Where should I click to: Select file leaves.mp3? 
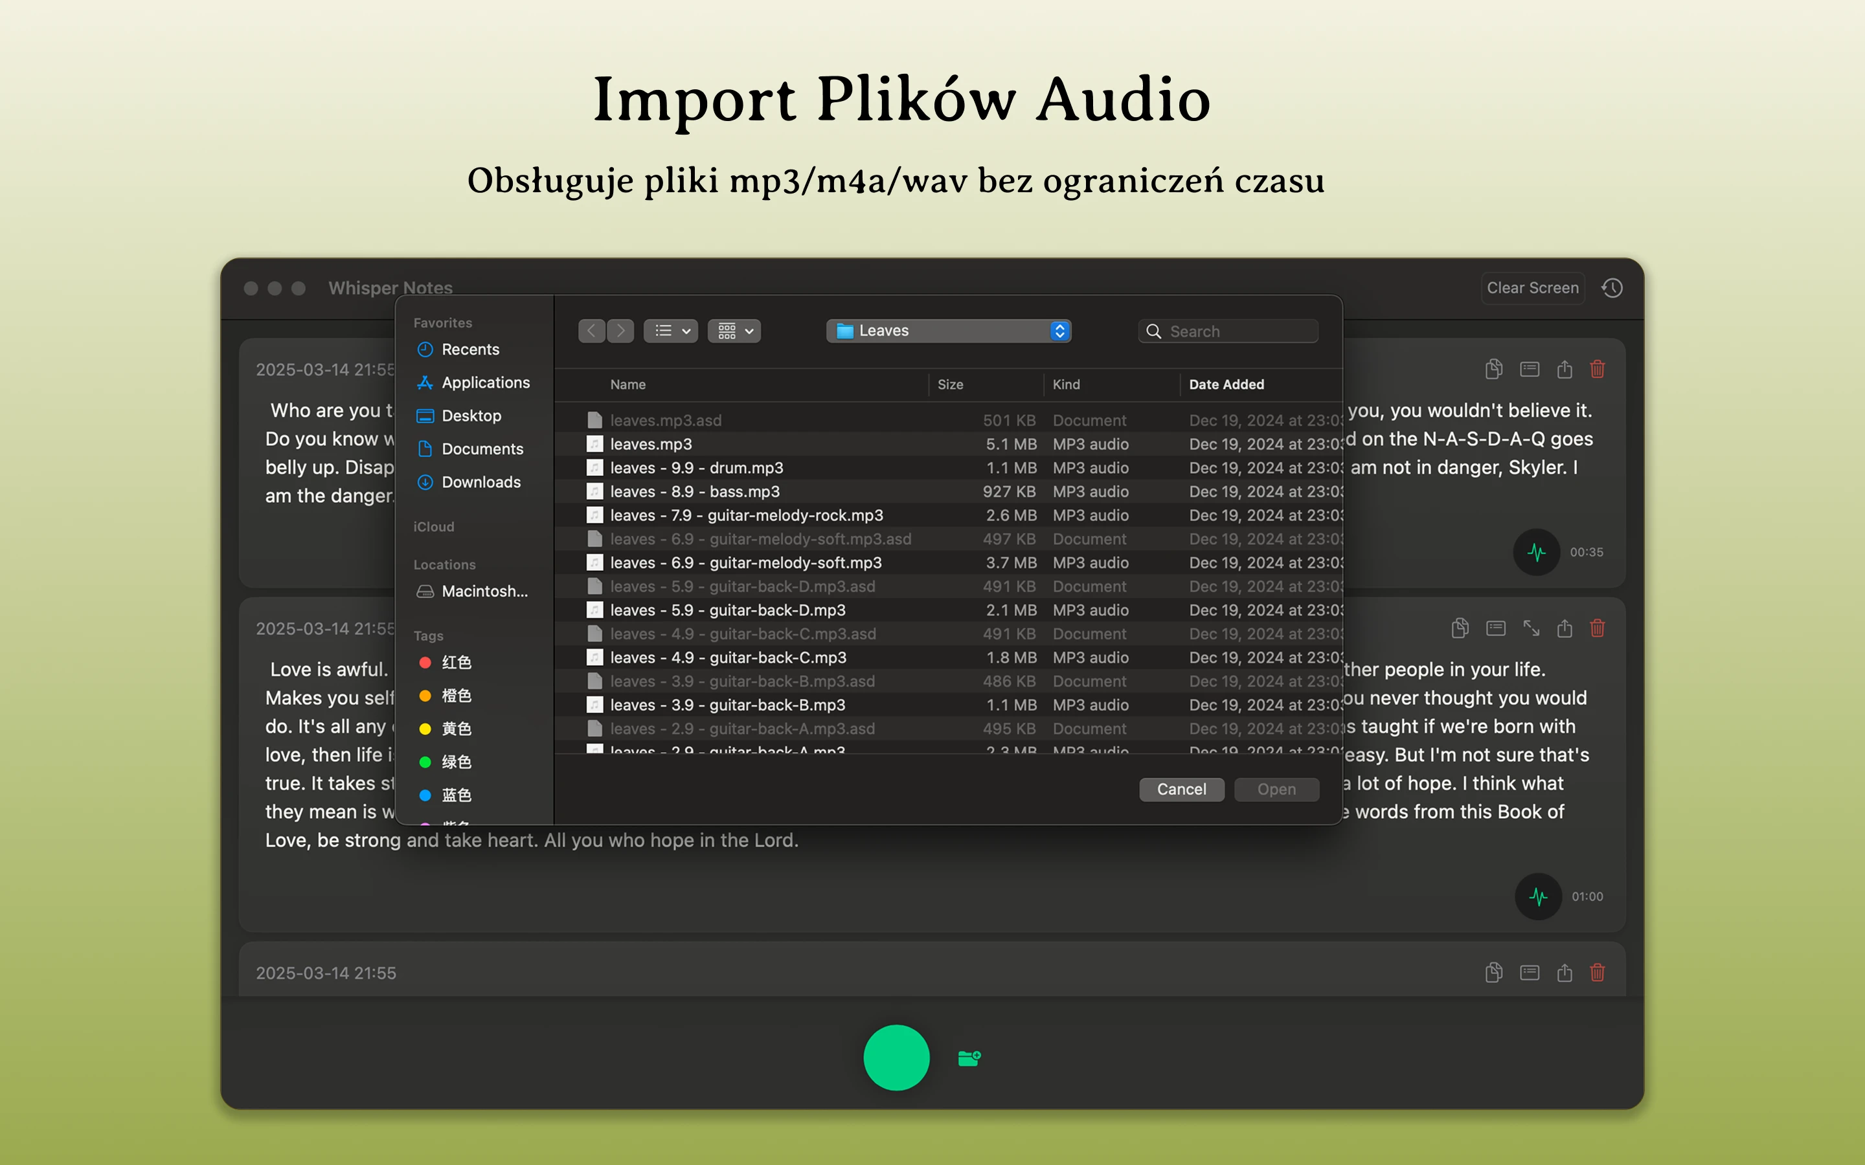pos(949,444)
